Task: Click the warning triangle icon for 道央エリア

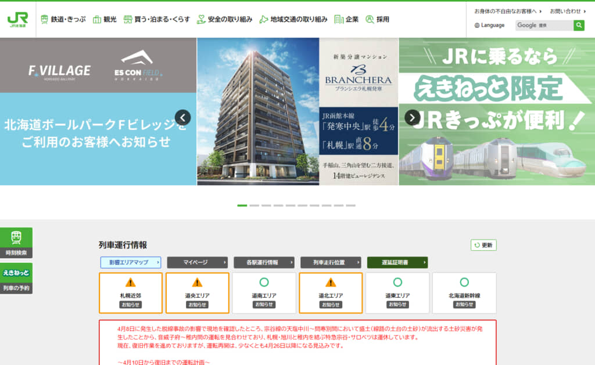Action: click(198, 283)
